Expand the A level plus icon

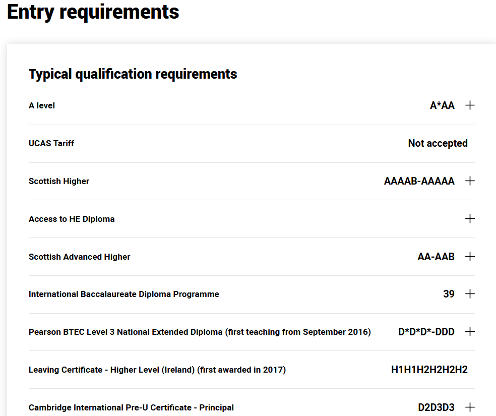[x=470, y=105]
